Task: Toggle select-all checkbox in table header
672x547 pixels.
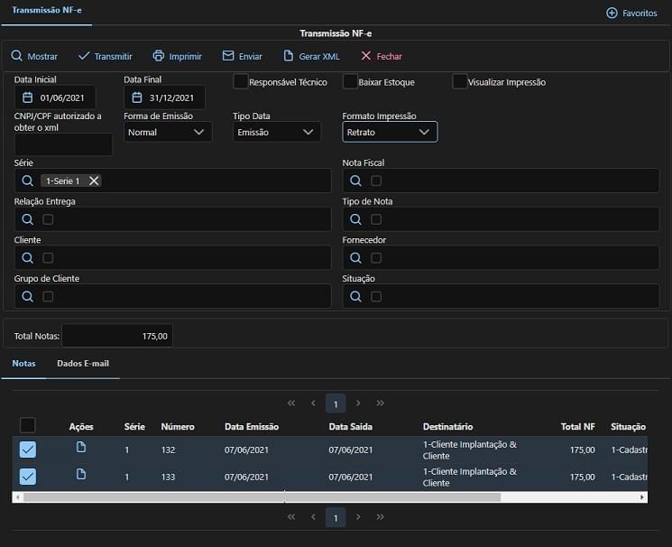Action: tap(28, 425)
